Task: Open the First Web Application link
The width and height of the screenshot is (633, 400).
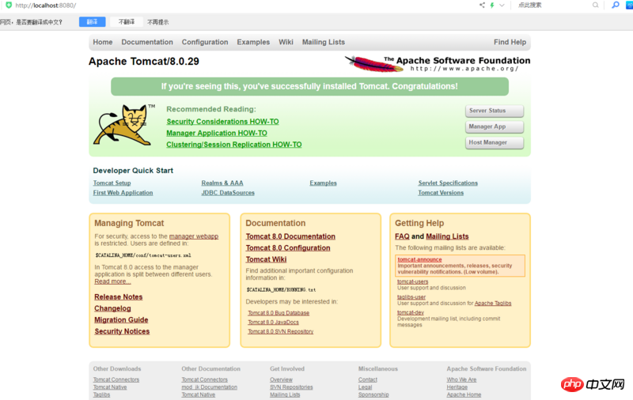Action: pyautogui.click(x=123, y=193)
